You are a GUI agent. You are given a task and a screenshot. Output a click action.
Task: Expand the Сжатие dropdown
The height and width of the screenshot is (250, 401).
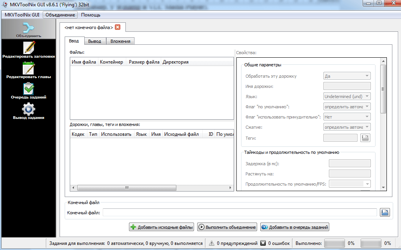click(347, 127)
